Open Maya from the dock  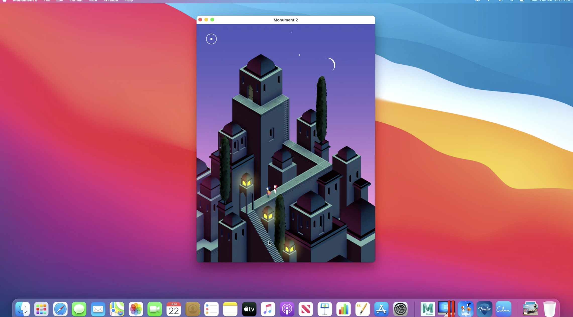[427, 309]
